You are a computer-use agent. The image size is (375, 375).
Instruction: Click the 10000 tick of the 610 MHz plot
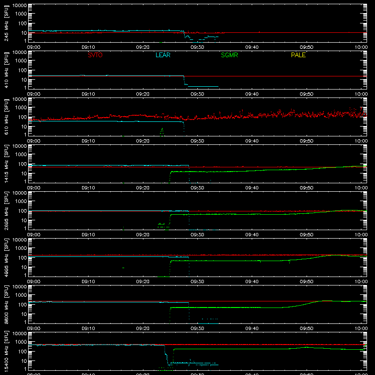[x=20, y=99]
